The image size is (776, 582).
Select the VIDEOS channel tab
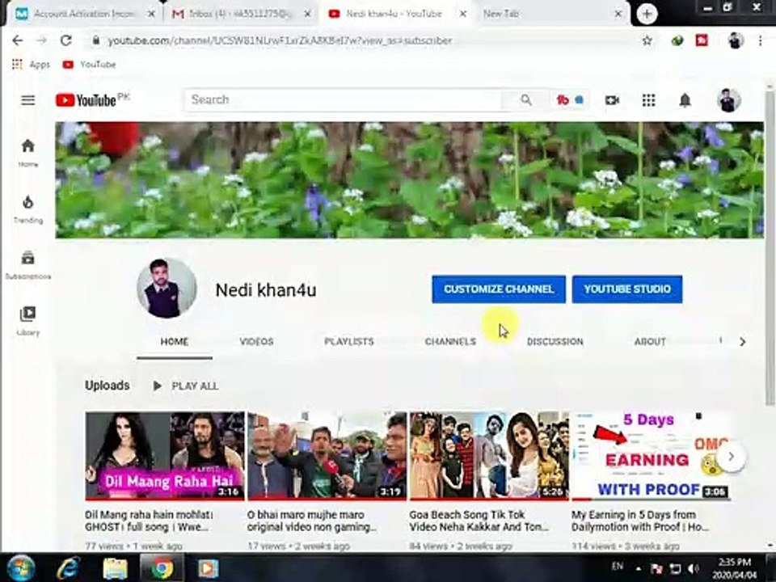coord(256,342)
